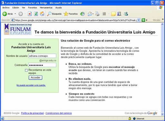Click the ©2008 Google footer text
This screenshot has height=121, width=165.
[x=12, y=113]
